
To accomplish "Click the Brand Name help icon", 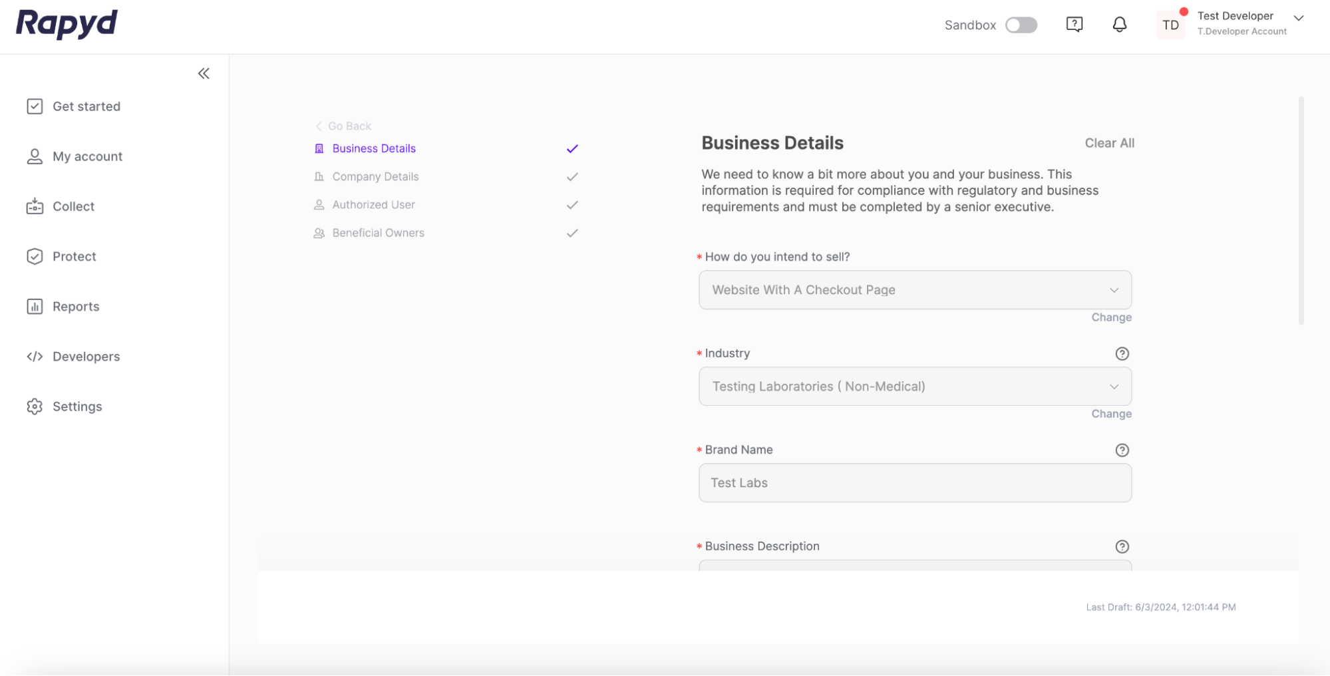I will (1122, 450).
